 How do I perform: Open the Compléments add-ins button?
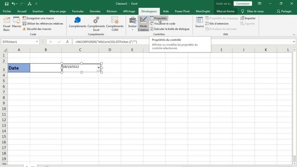pos(77,22)
